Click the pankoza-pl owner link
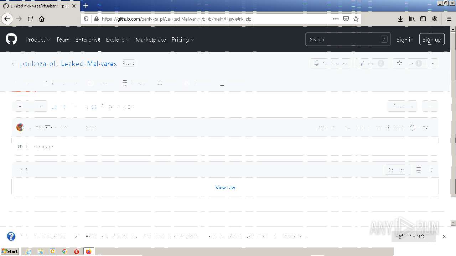Image resolution: width=456 pixels, height=256 pixels. pos(38,64)
